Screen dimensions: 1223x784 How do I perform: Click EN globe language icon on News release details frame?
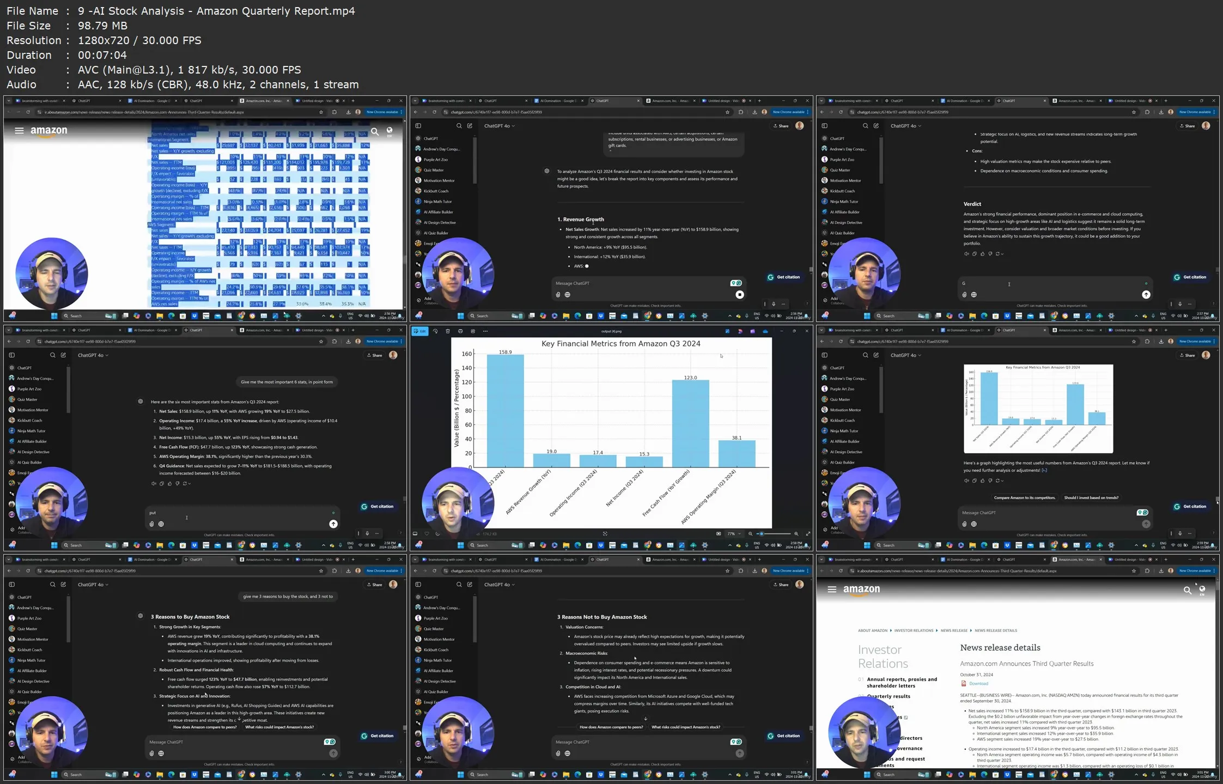click(x=1202, y=590)
